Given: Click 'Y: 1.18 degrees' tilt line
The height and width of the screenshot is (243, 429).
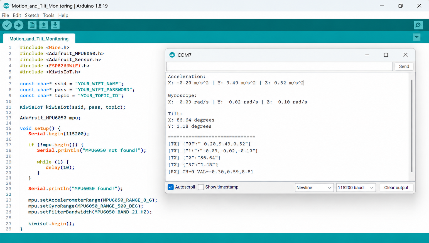Looking at the screenshot, I should pyautogui.click(x=190, y=127).
